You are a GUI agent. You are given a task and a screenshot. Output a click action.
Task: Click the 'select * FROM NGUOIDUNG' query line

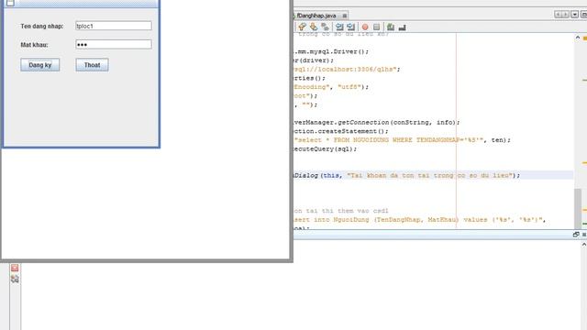(402, 140)
